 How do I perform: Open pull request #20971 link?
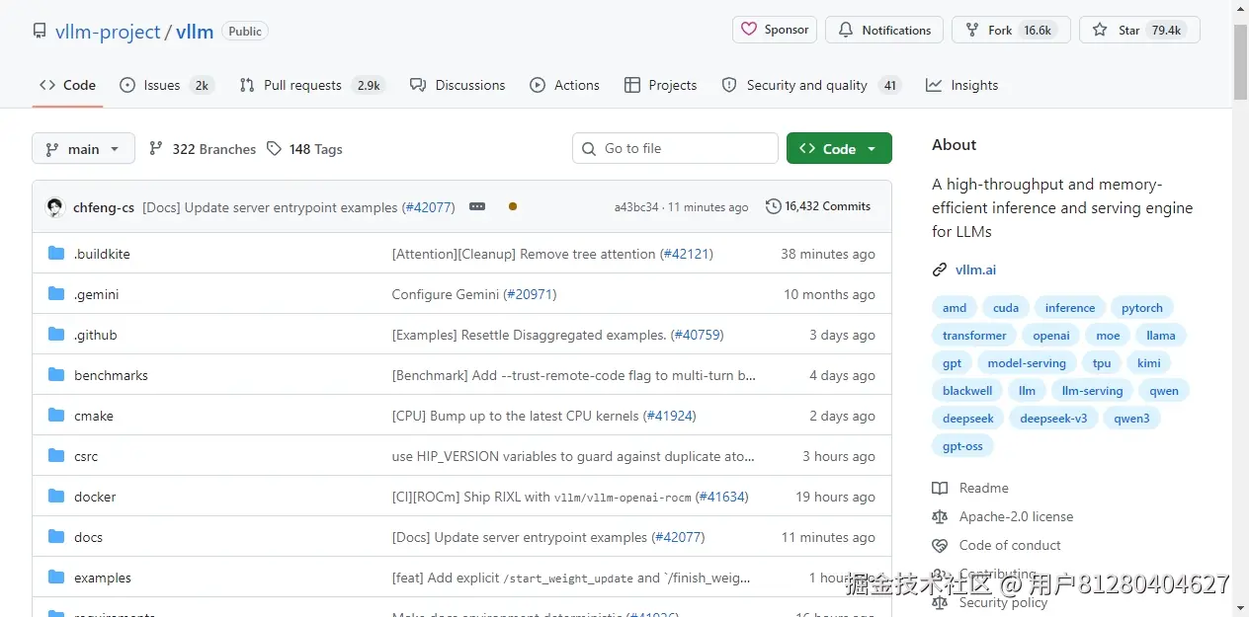pos(530,294)
